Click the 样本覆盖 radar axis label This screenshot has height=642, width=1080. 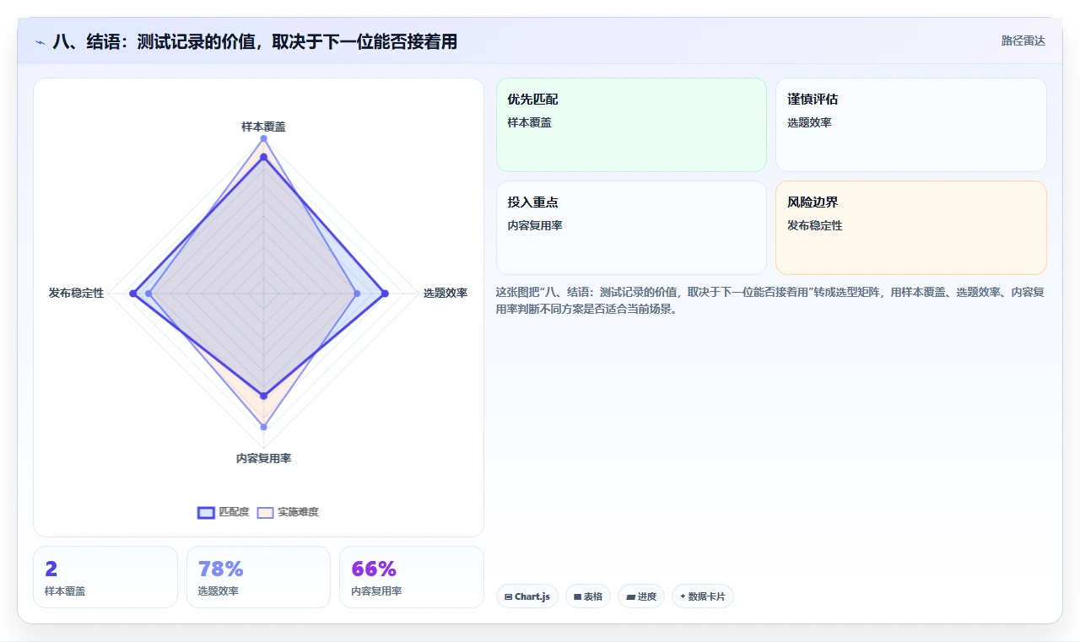tap(263, 127)
